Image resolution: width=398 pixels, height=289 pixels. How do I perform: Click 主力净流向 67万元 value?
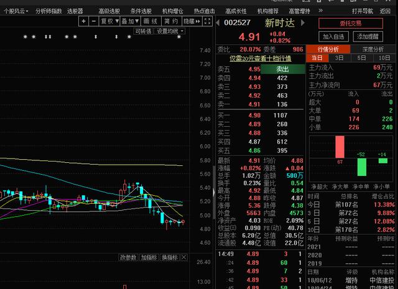pyautogui.click(x=382, y=85)
